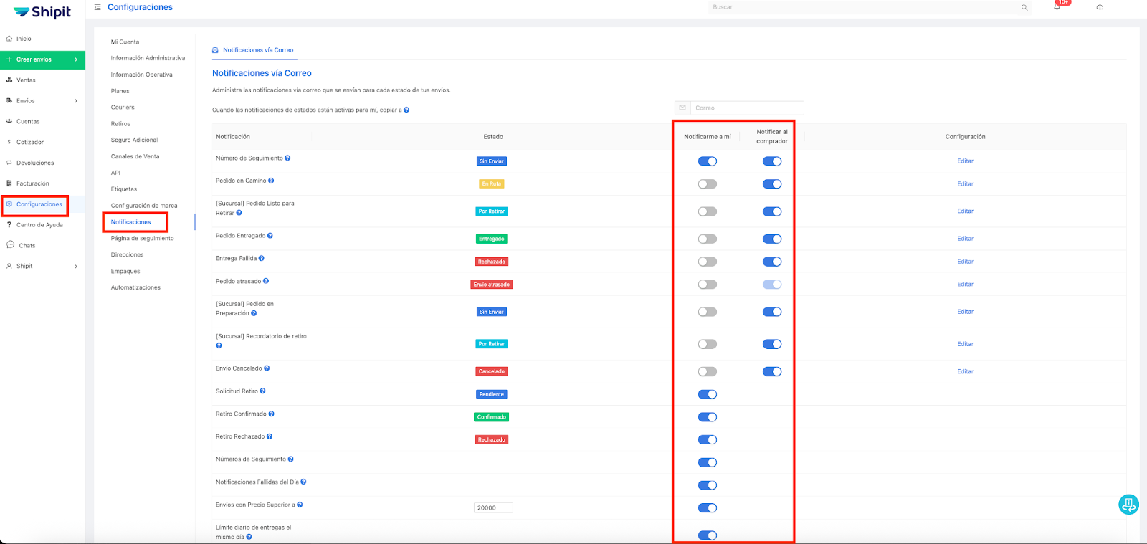Open the floating help widget icon
The image size is (1147, 544).
[1128, 505]
